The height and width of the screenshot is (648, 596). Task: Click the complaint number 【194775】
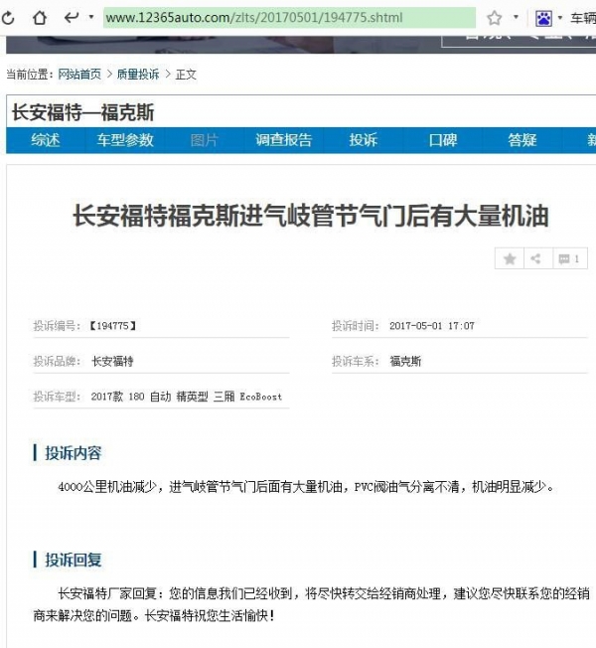pyautogui.click(x=112, y=326)
